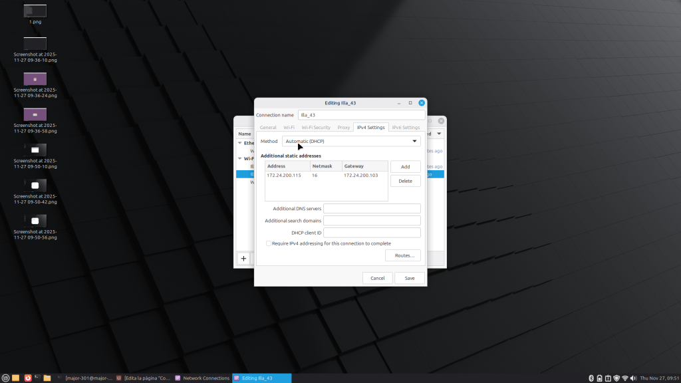The image size is (681, 383).
Task: Switch to the IPv6 Settings tab
Action: 406,127
